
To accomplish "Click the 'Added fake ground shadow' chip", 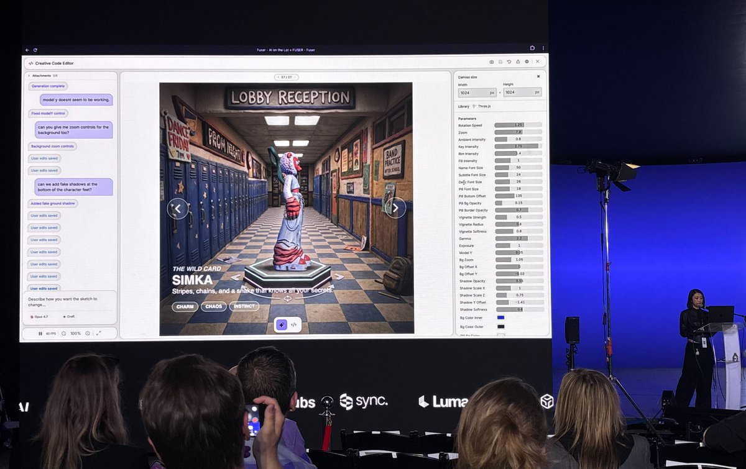I will [x=53, y=203].
